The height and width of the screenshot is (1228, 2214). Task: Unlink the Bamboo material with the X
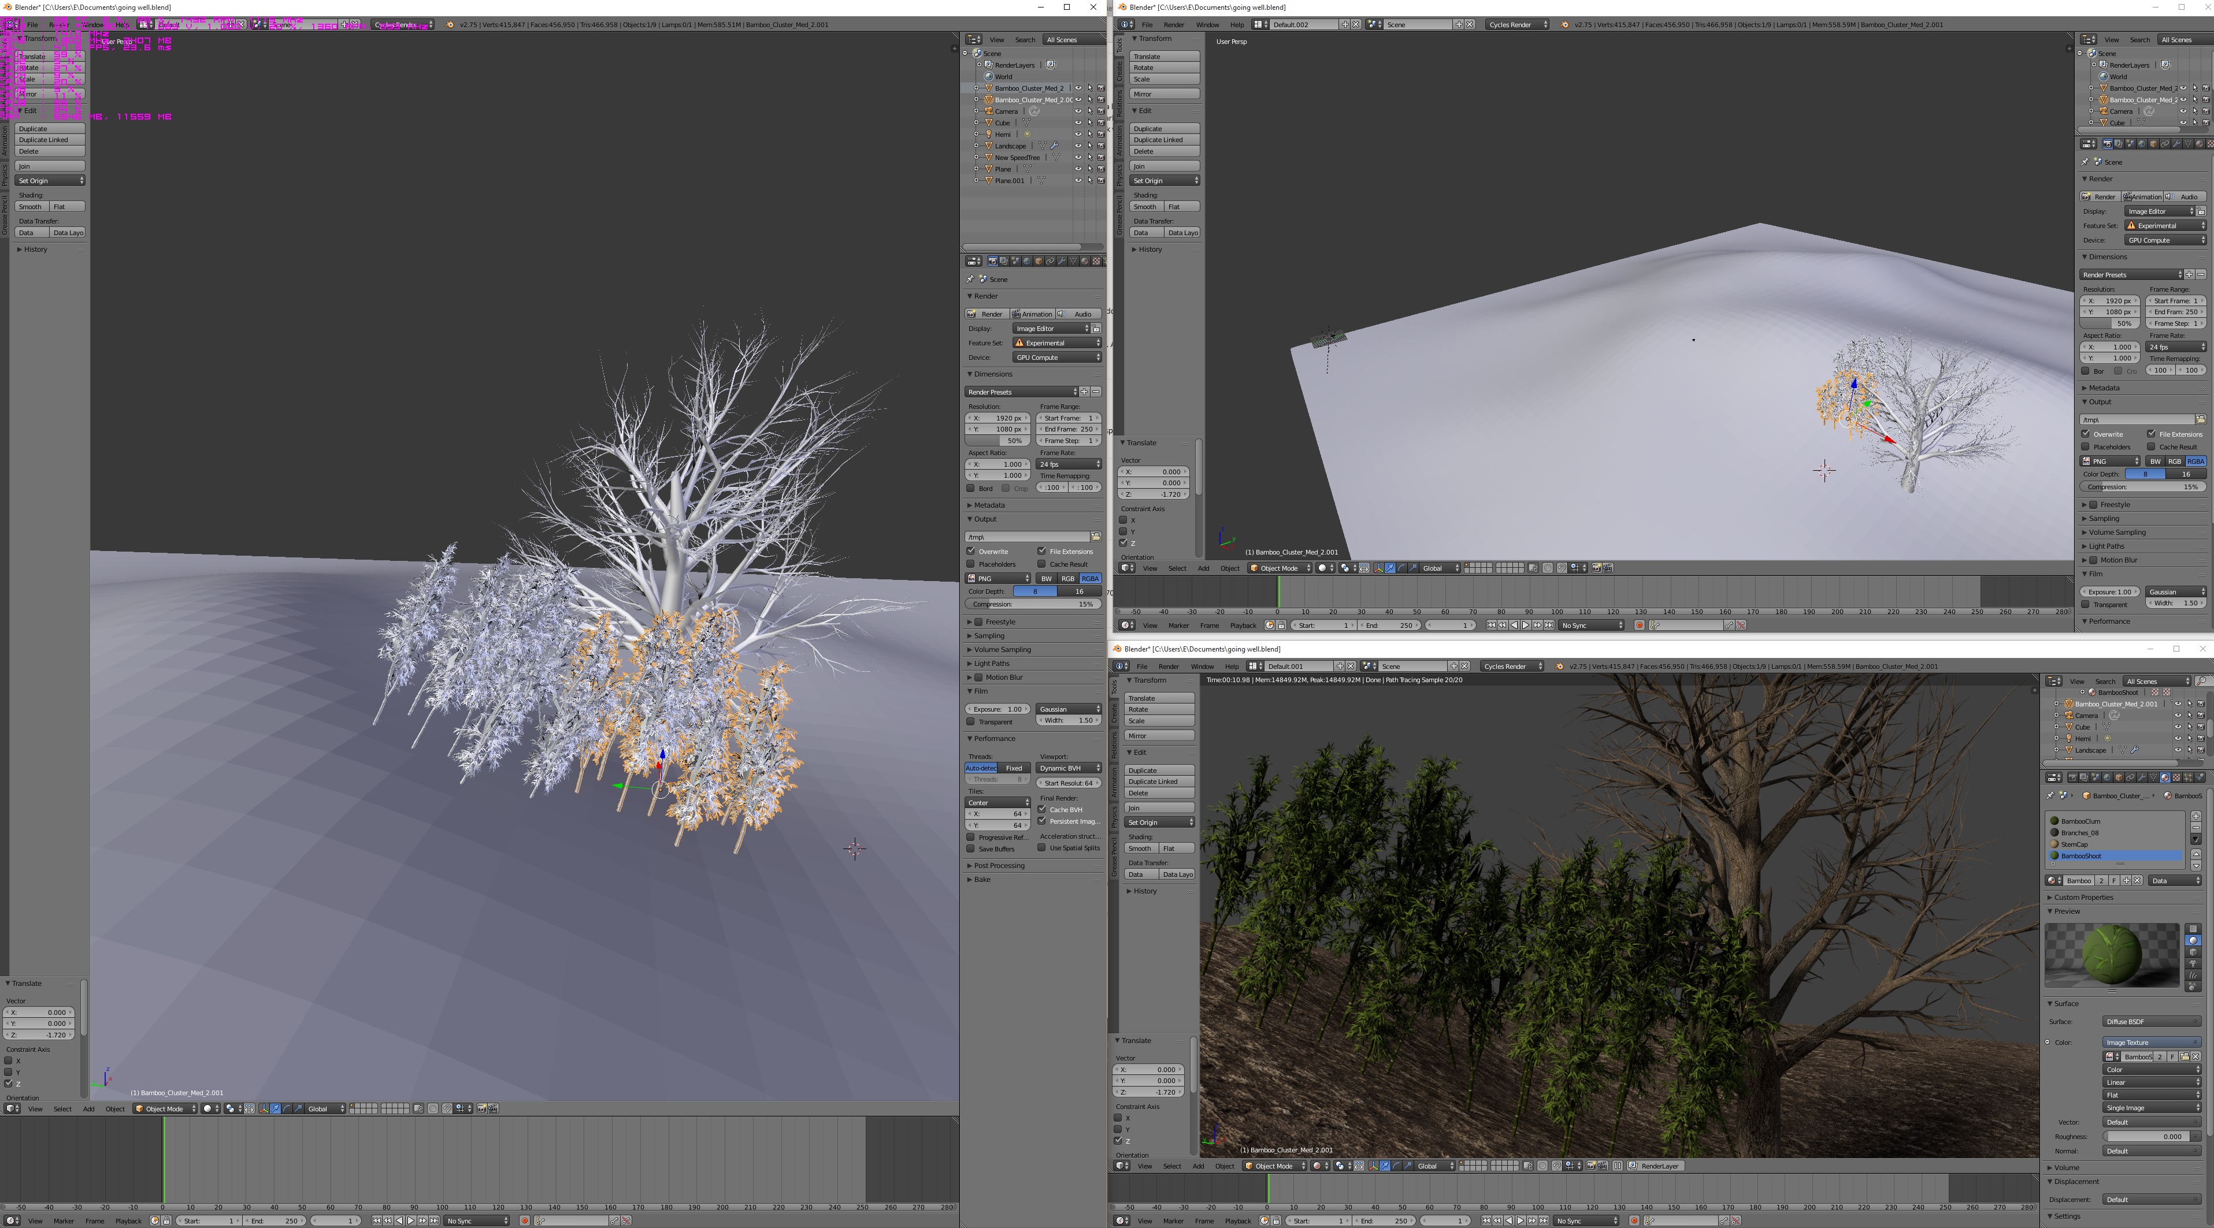tap(2138, 880)
